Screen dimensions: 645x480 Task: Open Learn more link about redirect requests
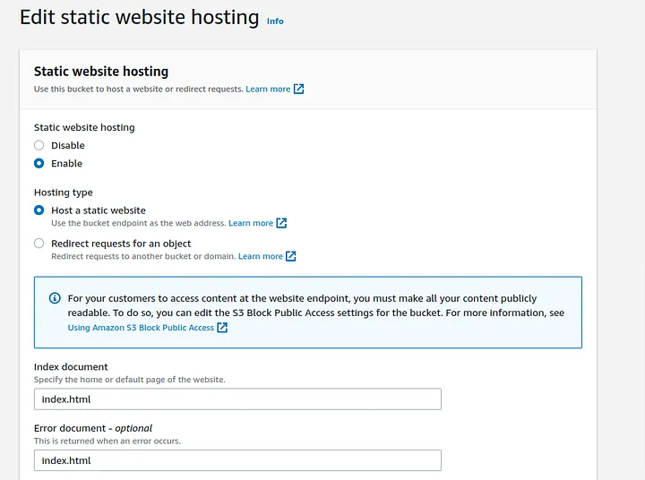261,256
